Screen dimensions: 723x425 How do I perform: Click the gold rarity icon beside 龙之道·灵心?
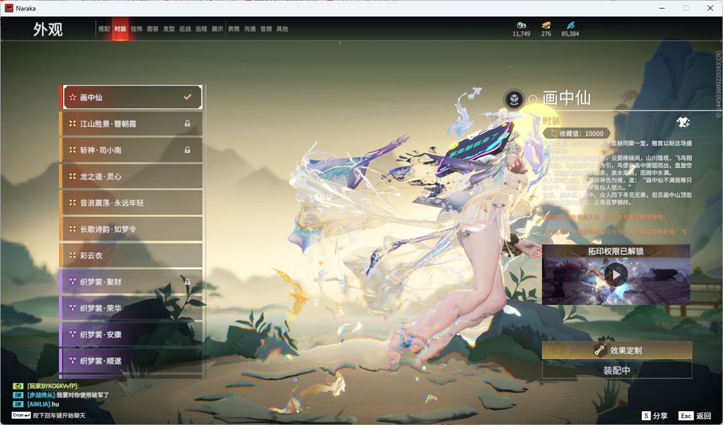72,176
